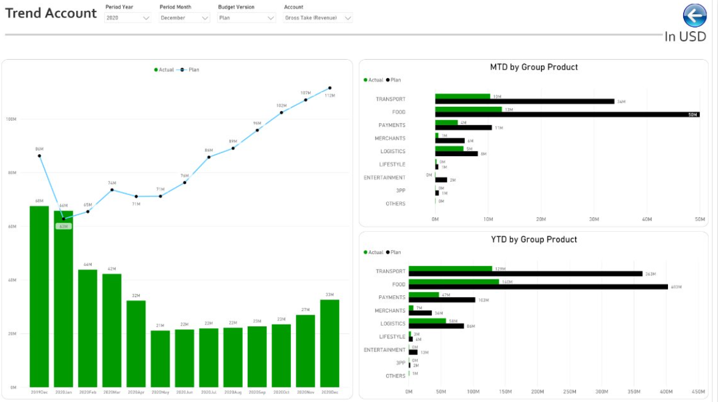Image resolution: width=718 pixels, height=402 pixels.
Task: Click the MTD by Group Product title
Action: coord(534,67)
